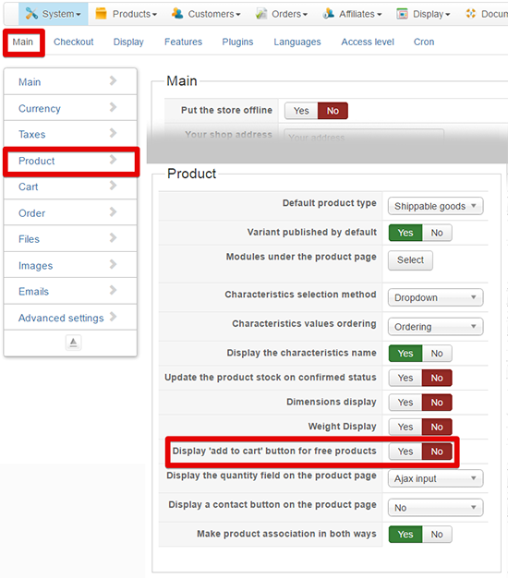Switch to the Main configuration tab
The image size is (508, 578).
[23, 42]
